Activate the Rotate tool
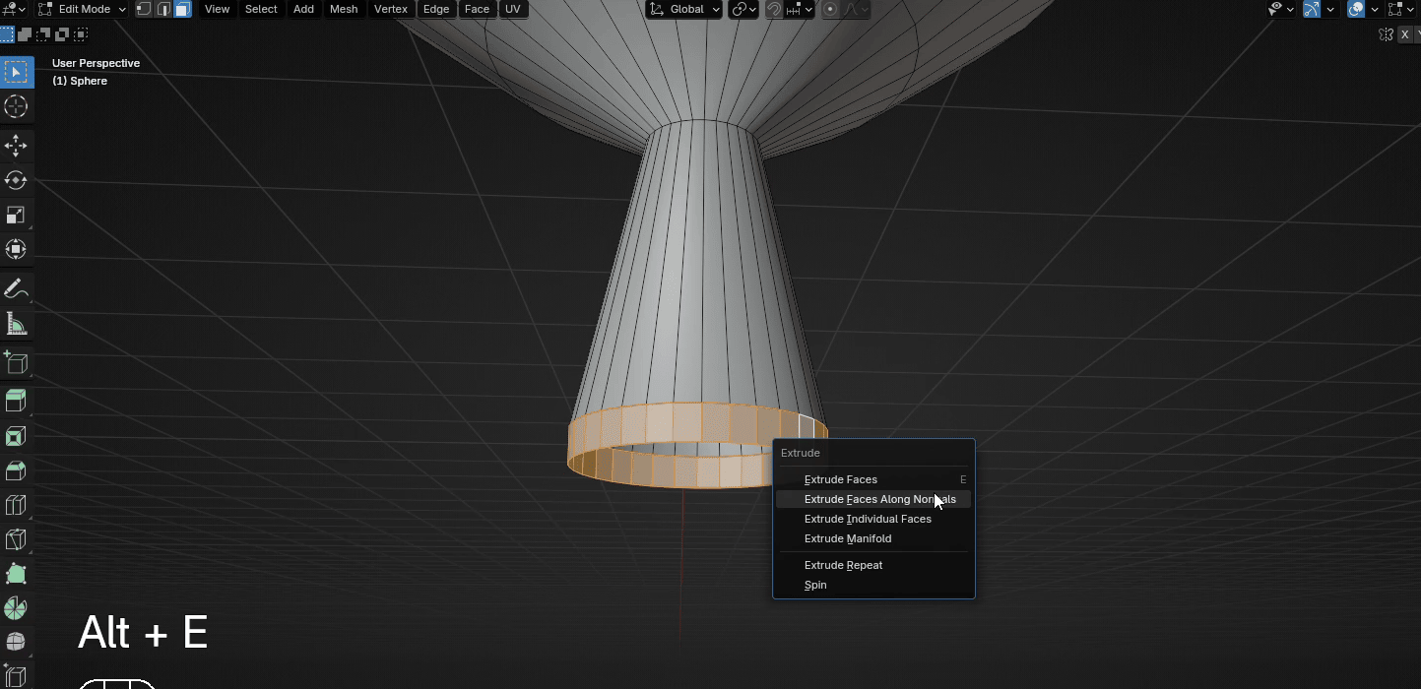1421x689 pixels. point(16,180)
